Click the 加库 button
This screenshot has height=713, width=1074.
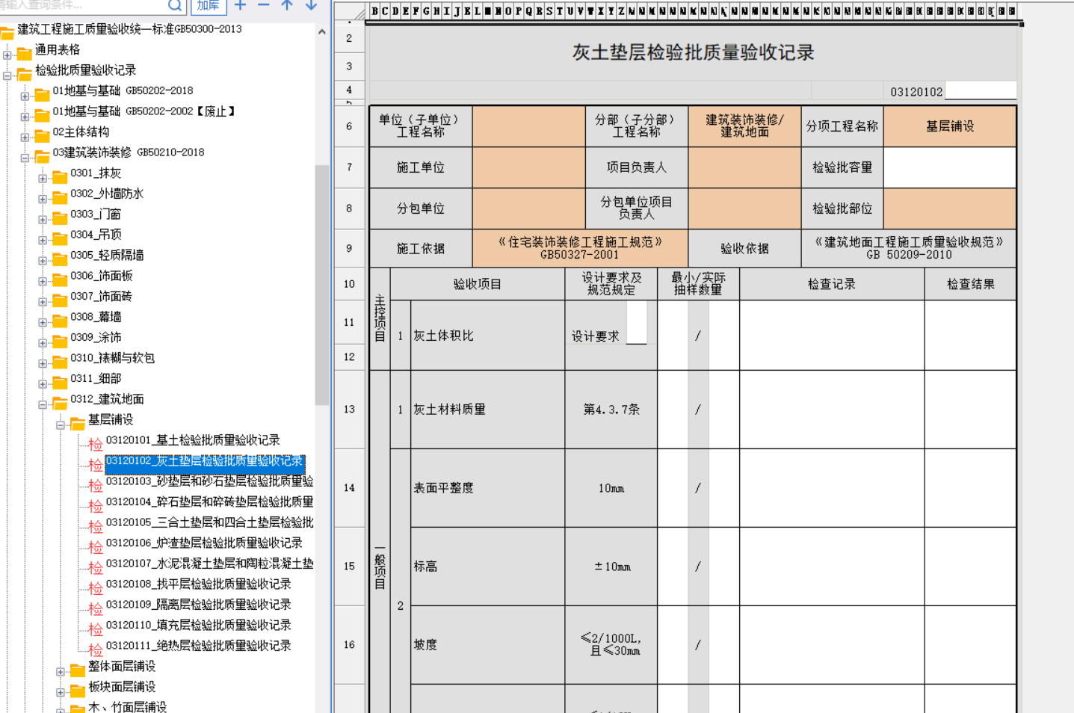209,6
